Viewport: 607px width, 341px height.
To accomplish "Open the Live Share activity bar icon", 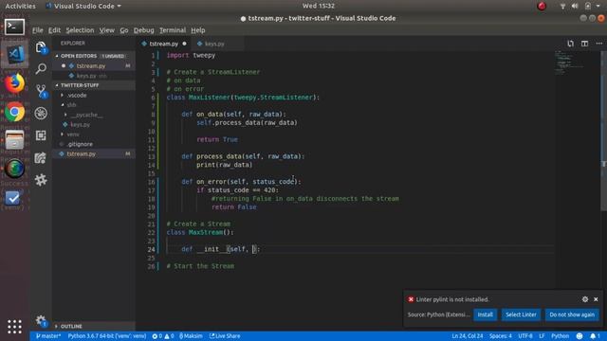I will click(41, 158).
